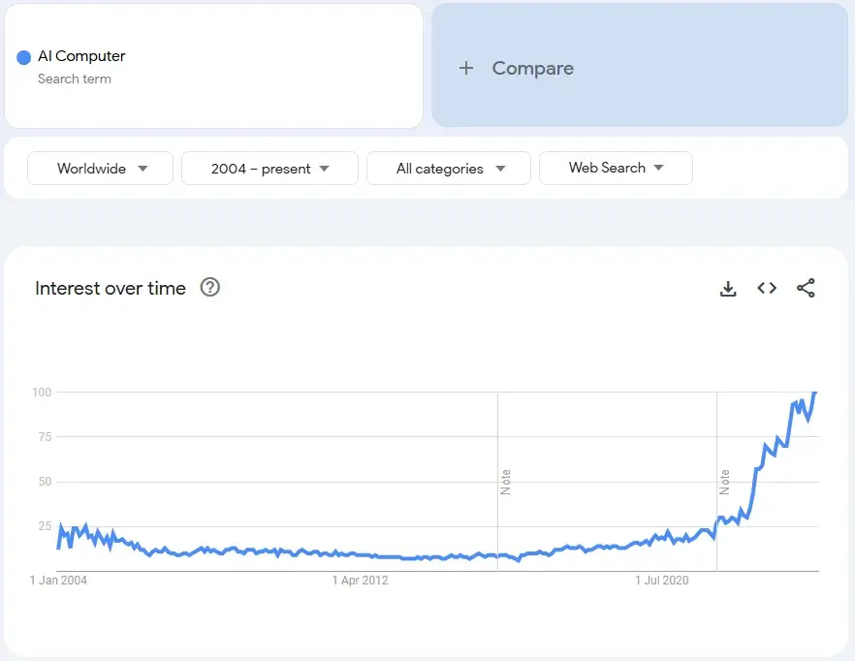Image resolution: width=855 pixels, height=661 pixels.
Task: Expand the Web Search type dropdown
Action: pyautogui.click(x=616, y=168)
